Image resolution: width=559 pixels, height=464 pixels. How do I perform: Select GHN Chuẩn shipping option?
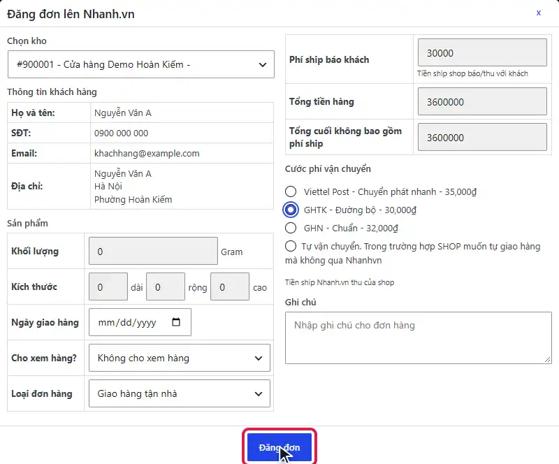click(291, 228)
